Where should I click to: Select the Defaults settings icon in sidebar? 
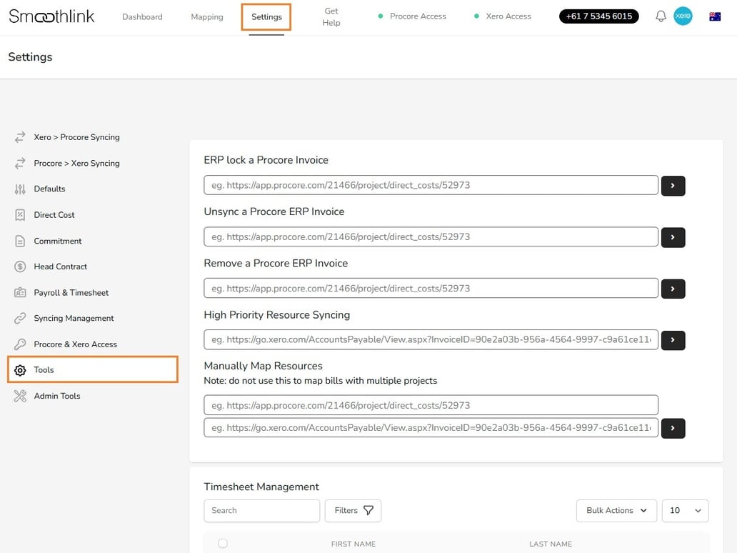19,189
